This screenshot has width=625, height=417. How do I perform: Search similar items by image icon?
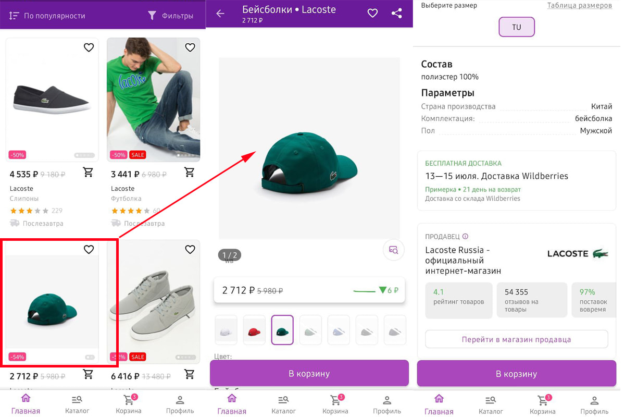pyautogui.click(x=393, y=250)
